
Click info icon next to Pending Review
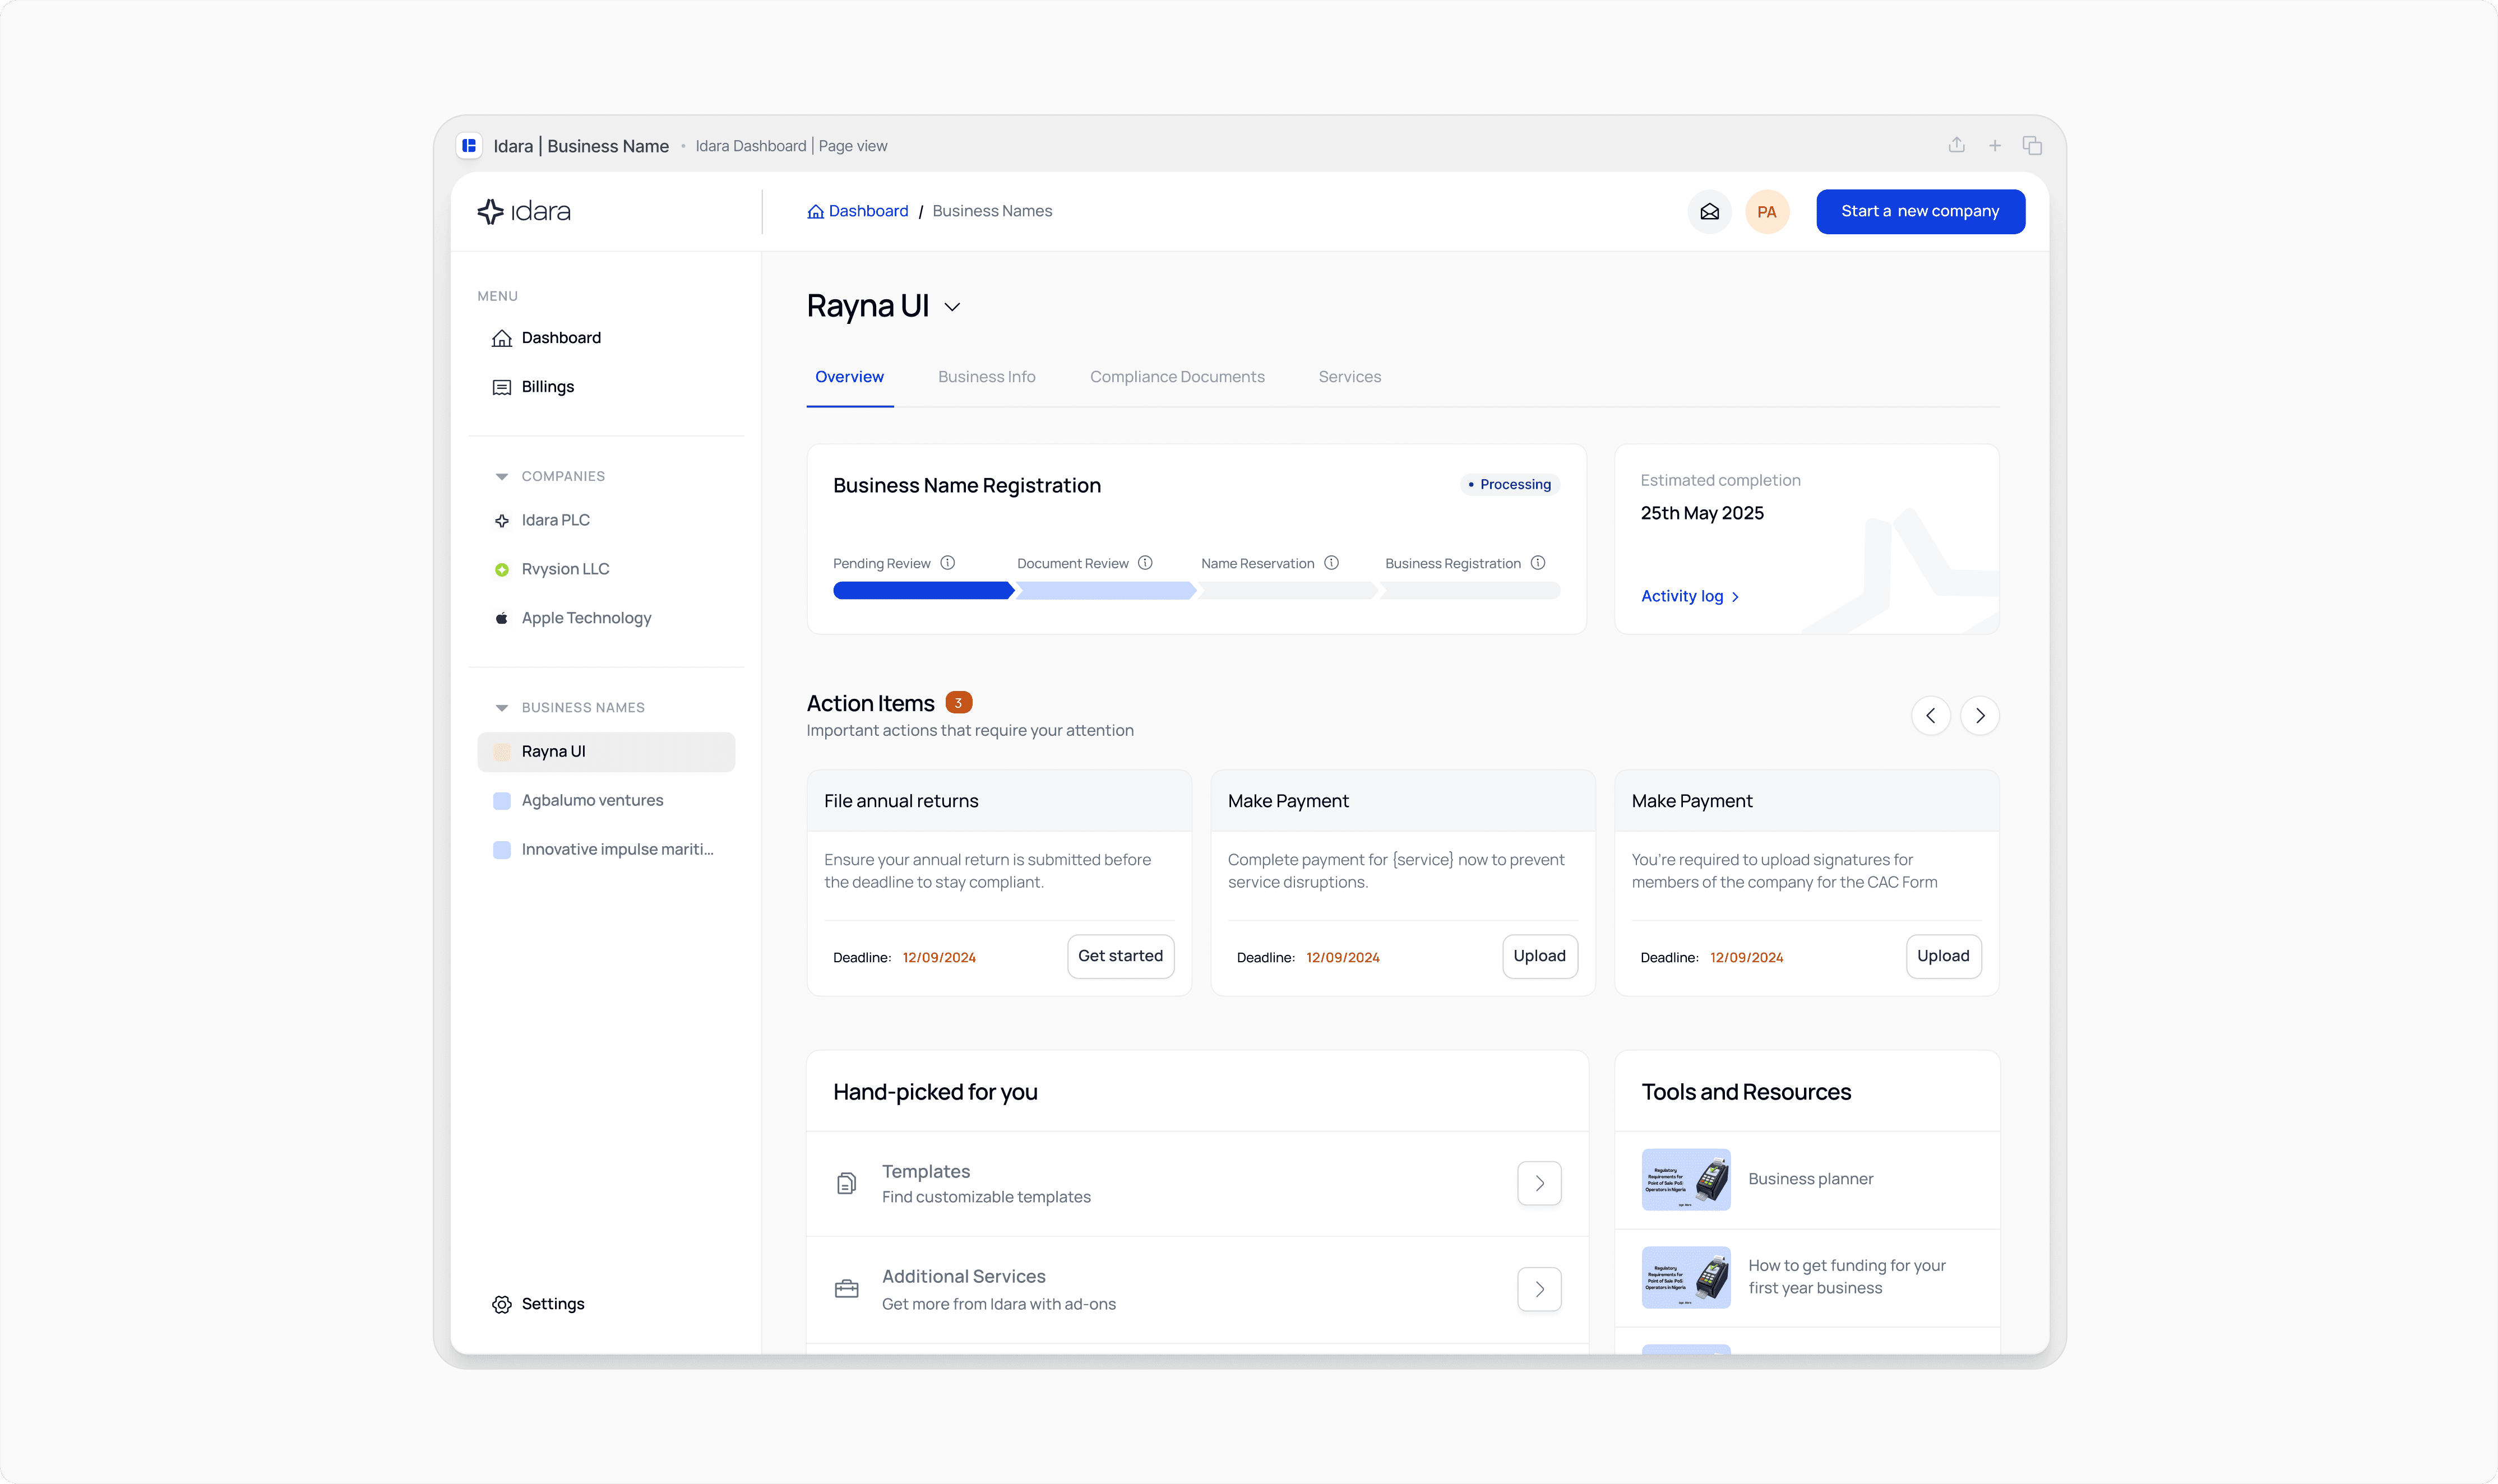(947, 563)
